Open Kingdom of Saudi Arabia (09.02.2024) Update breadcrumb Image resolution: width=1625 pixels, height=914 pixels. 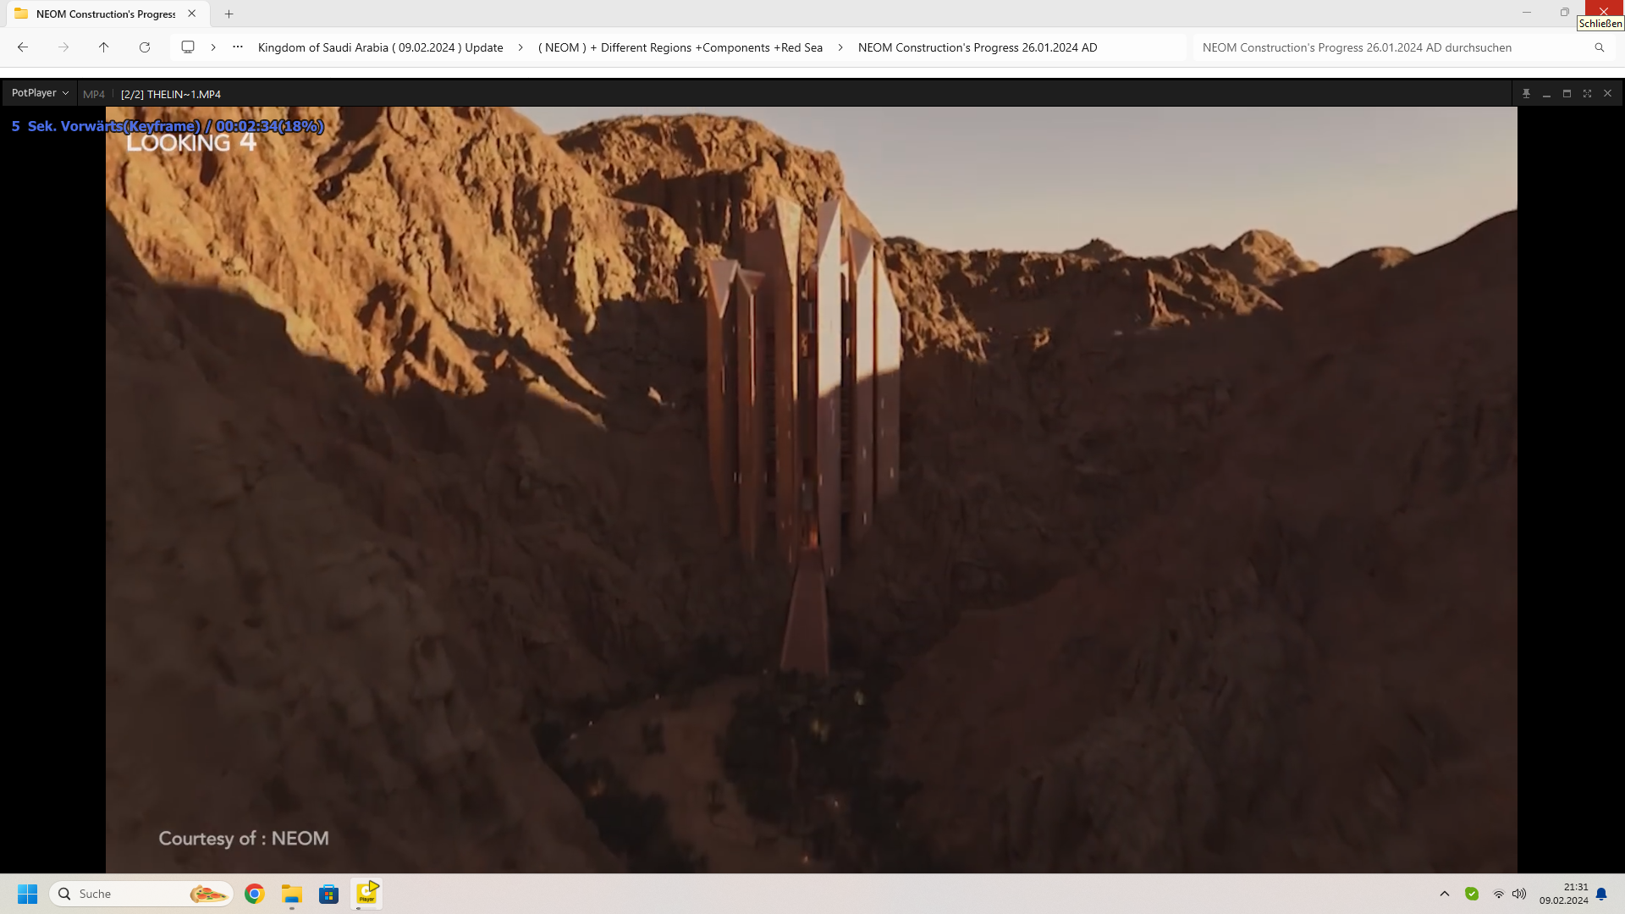(x=380, y=47)
